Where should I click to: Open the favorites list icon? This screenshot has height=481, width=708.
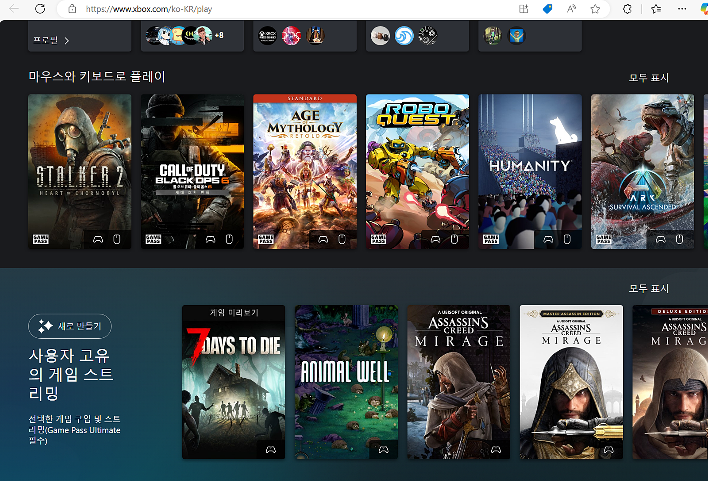[x=656, y=9]
